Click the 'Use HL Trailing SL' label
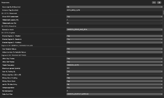 (9, 72)
